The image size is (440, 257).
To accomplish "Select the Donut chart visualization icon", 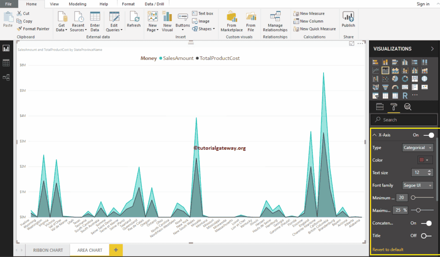I will coord(405,78).
